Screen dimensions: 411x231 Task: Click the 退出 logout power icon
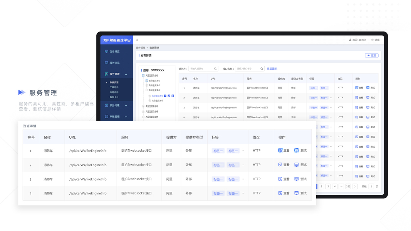[372, 40]
